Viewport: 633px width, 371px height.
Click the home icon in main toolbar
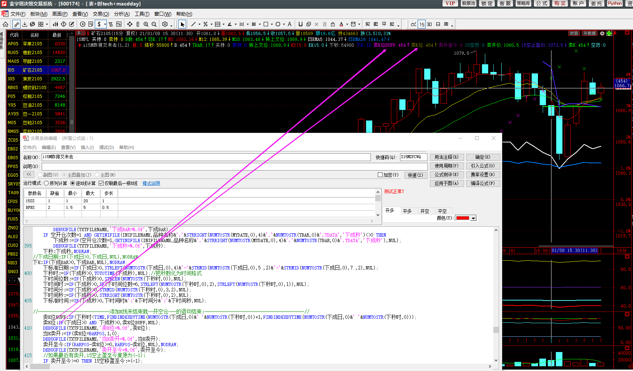coord(5,24)
